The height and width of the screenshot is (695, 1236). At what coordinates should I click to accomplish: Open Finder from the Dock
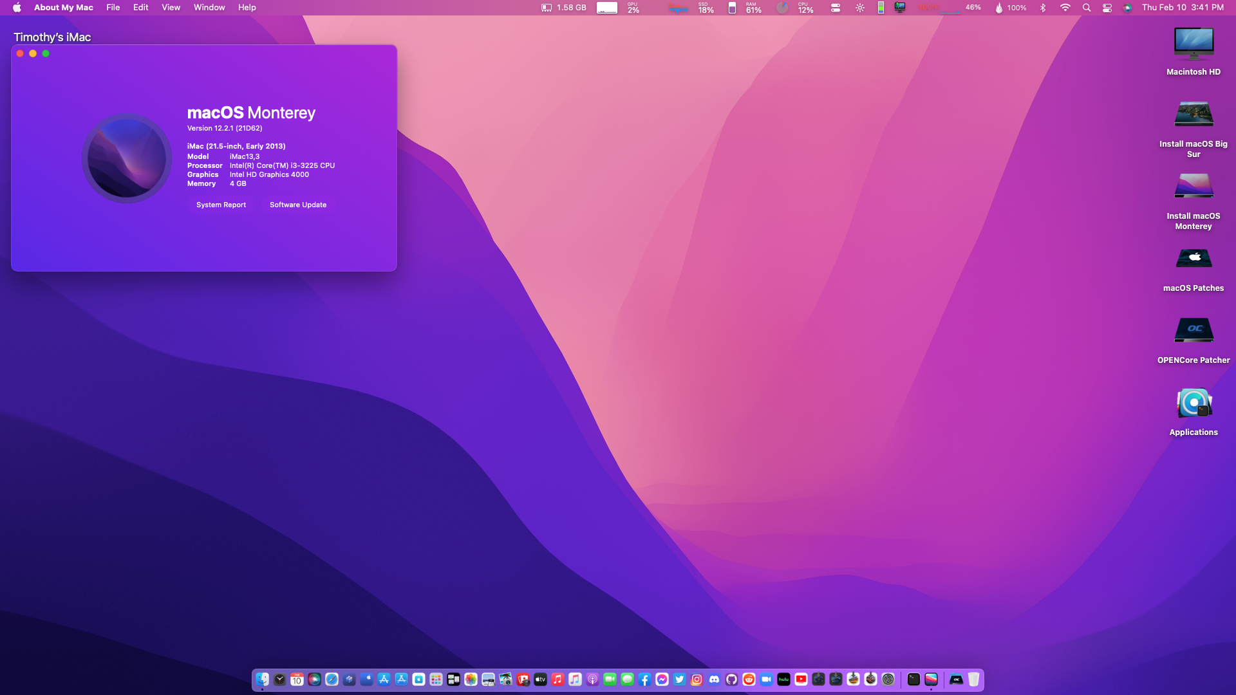point(263,679)
